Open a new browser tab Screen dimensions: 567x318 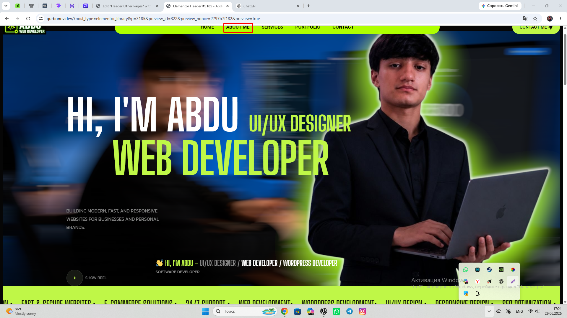point(308,6)
